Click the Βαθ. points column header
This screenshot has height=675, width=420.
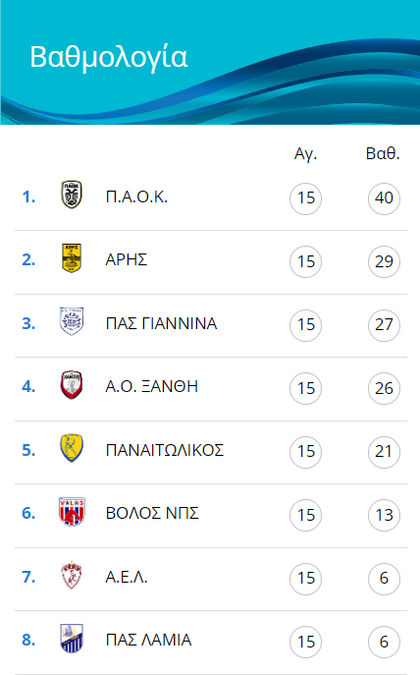pos(383,153)
